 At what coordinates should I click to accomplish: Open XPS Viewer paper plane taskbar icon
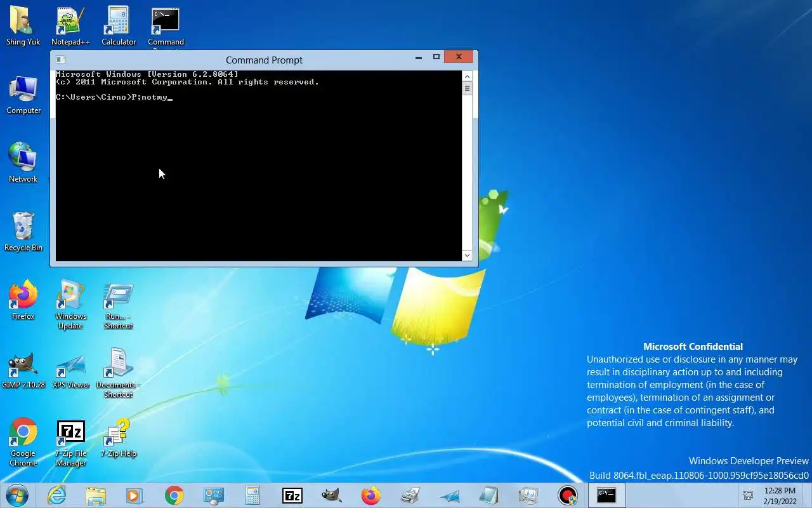449,495
